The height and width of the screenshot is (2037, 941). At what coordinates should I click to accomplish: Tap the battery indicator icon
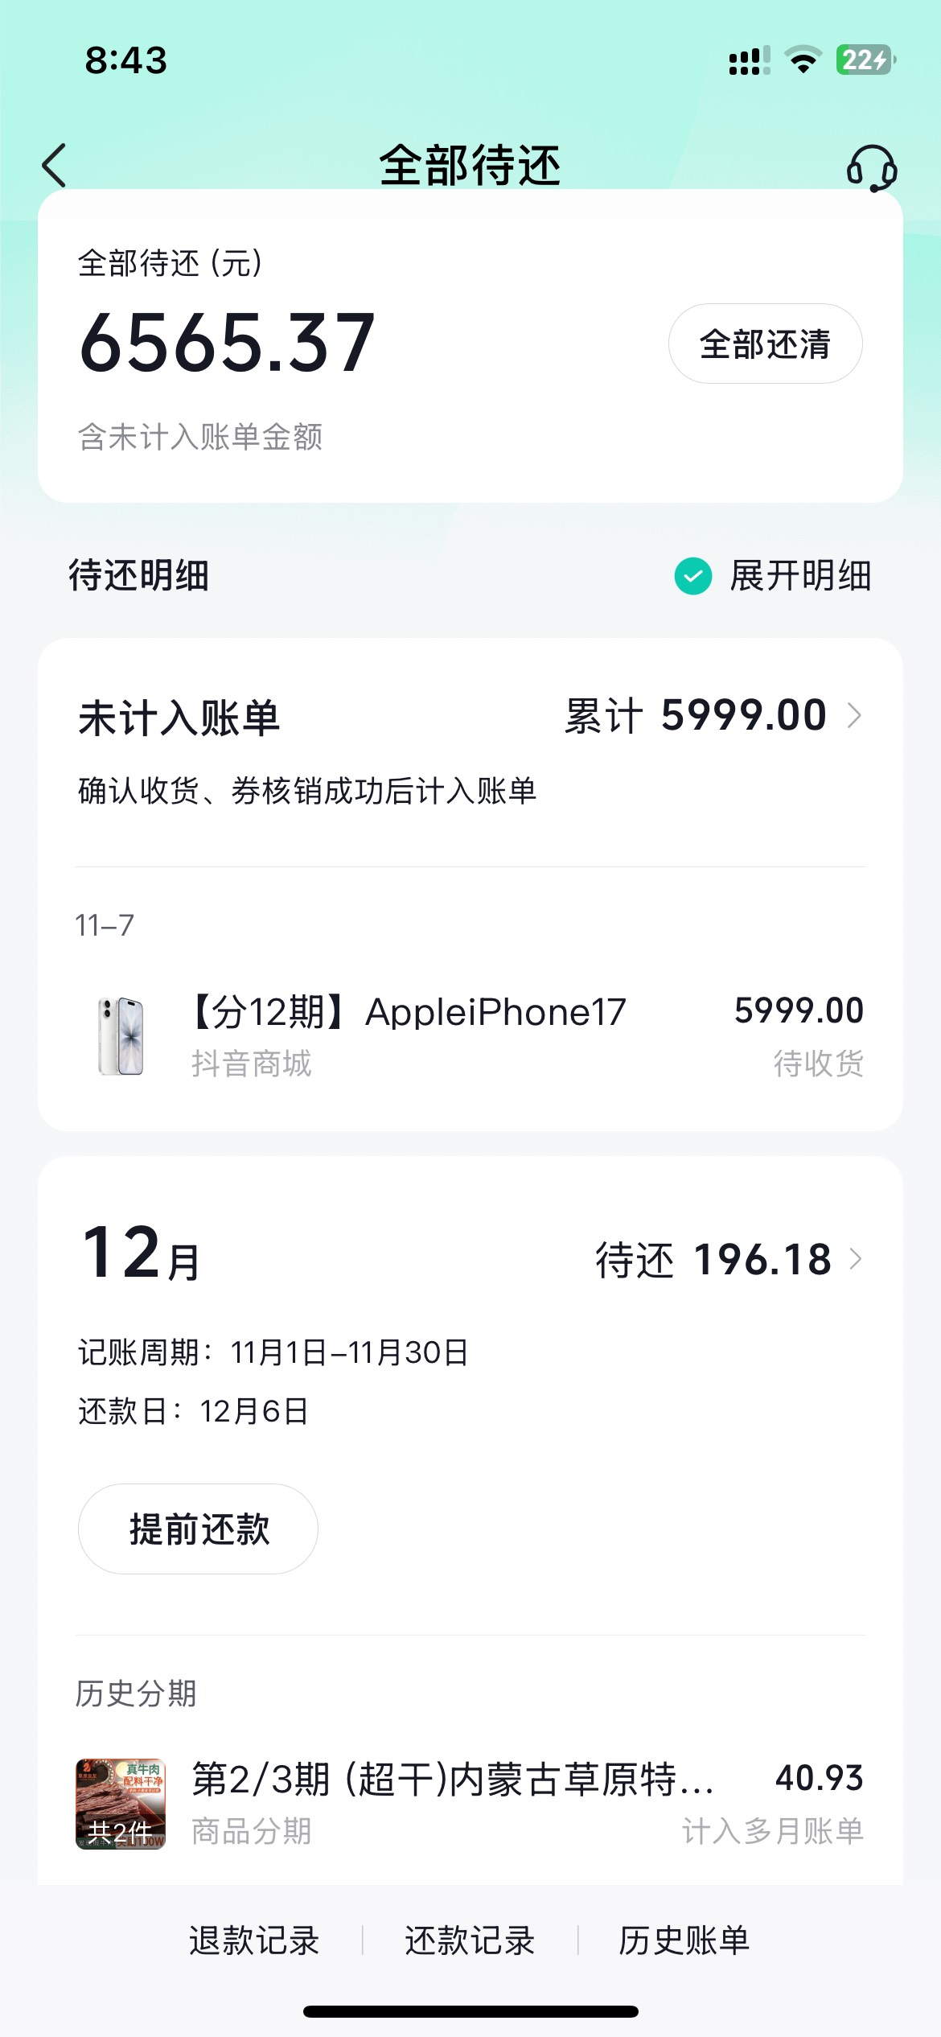pos(865,60)
